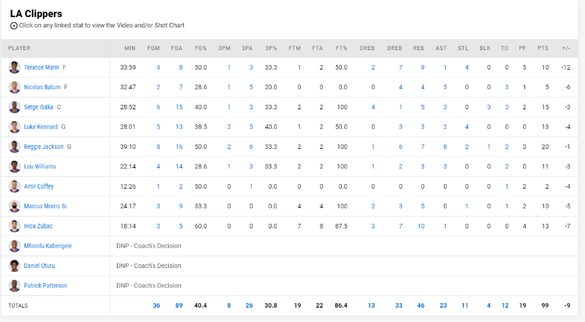
Task: View team total 26 three-point attempts
Action: [x=249, y=305]
